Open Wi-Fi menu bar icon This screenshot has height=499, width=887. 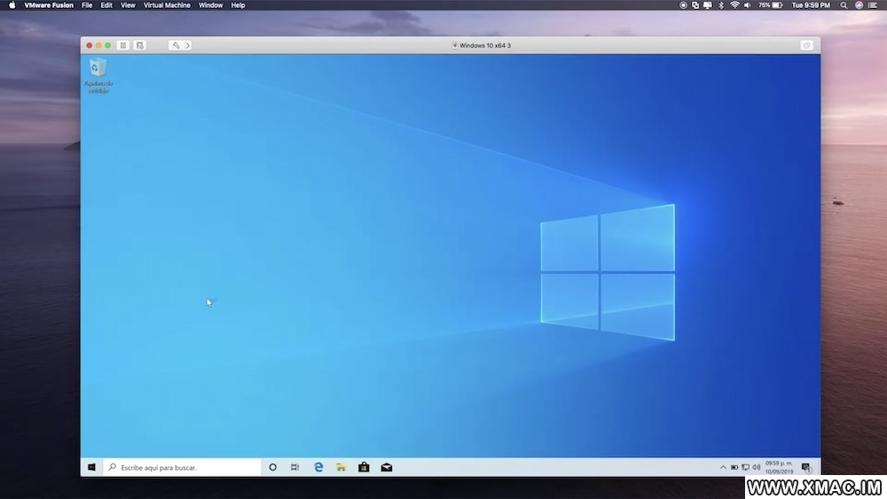point(734,5)
